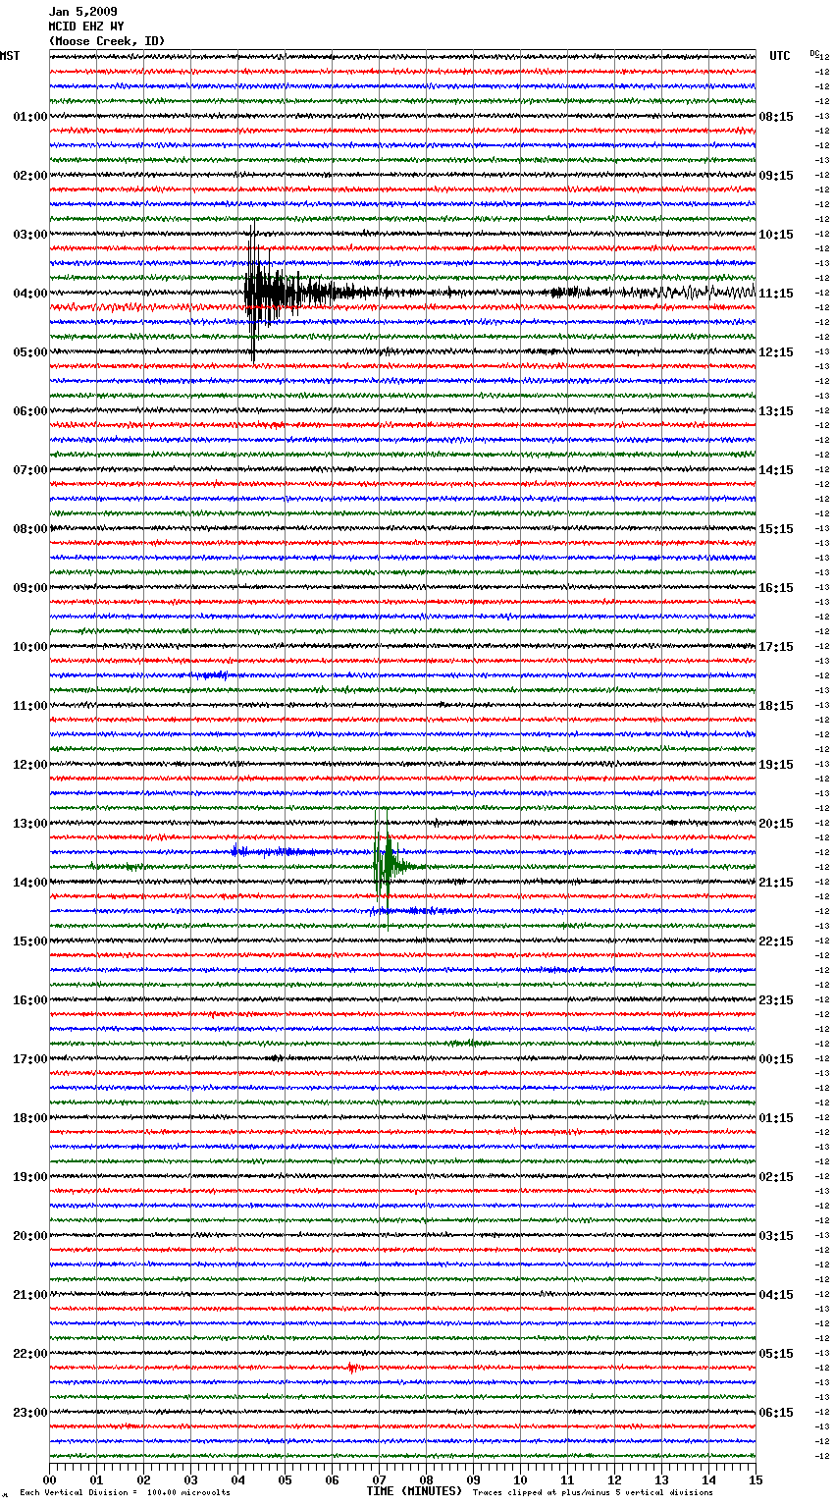The width and height of the screenshot is (834, 1506).
Task: Click the 21:15 UTC row label
Action: 776,883
